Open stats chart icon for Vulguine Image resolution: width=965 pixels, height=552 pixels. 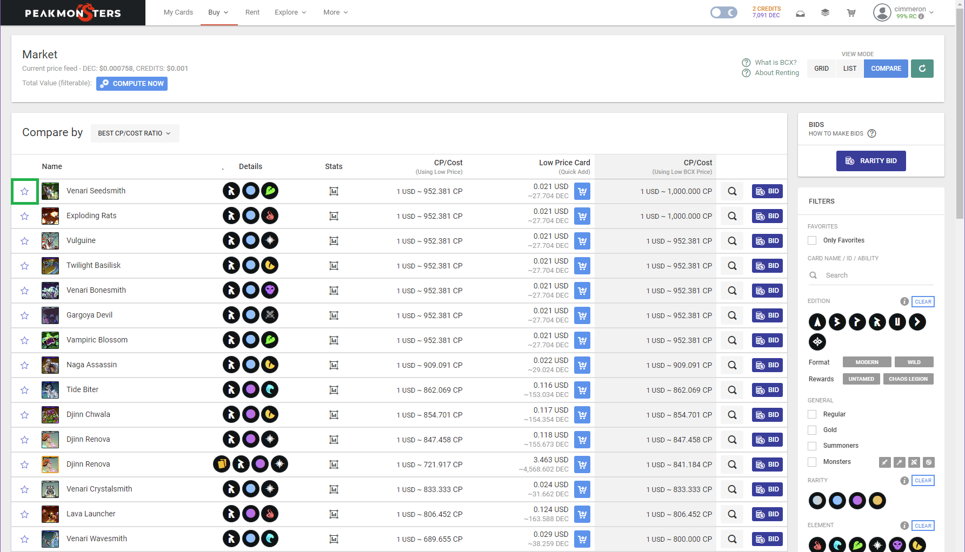[334, 241]
